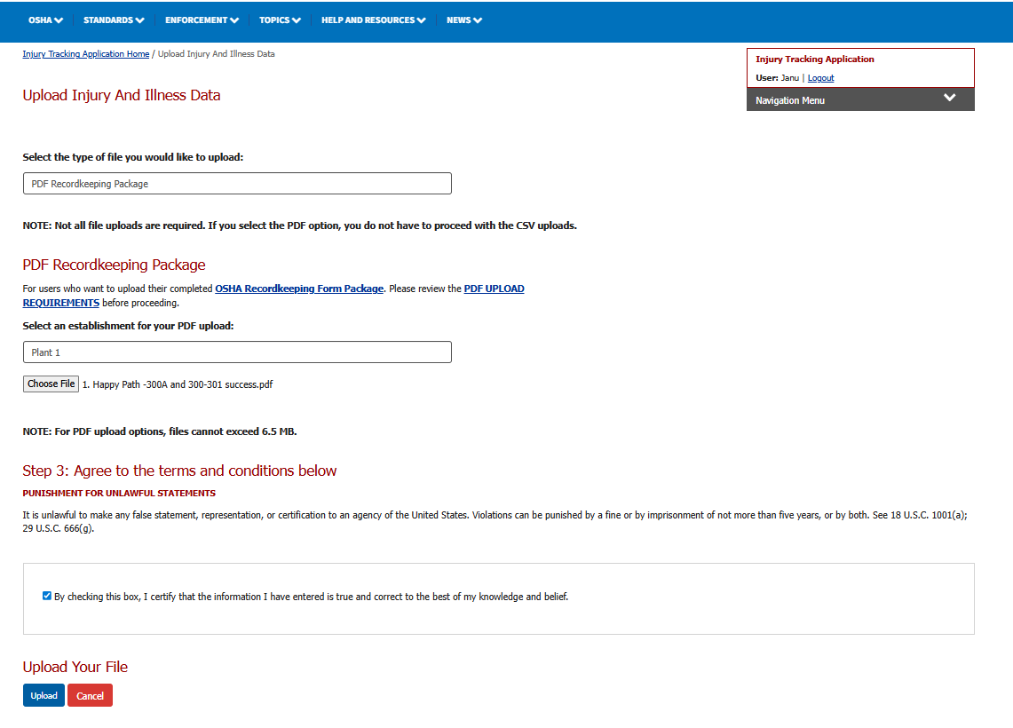Expand the Topics menu chevron
Image resolution: width=1013 pixels, height=728 pixels.
[296, 20]
